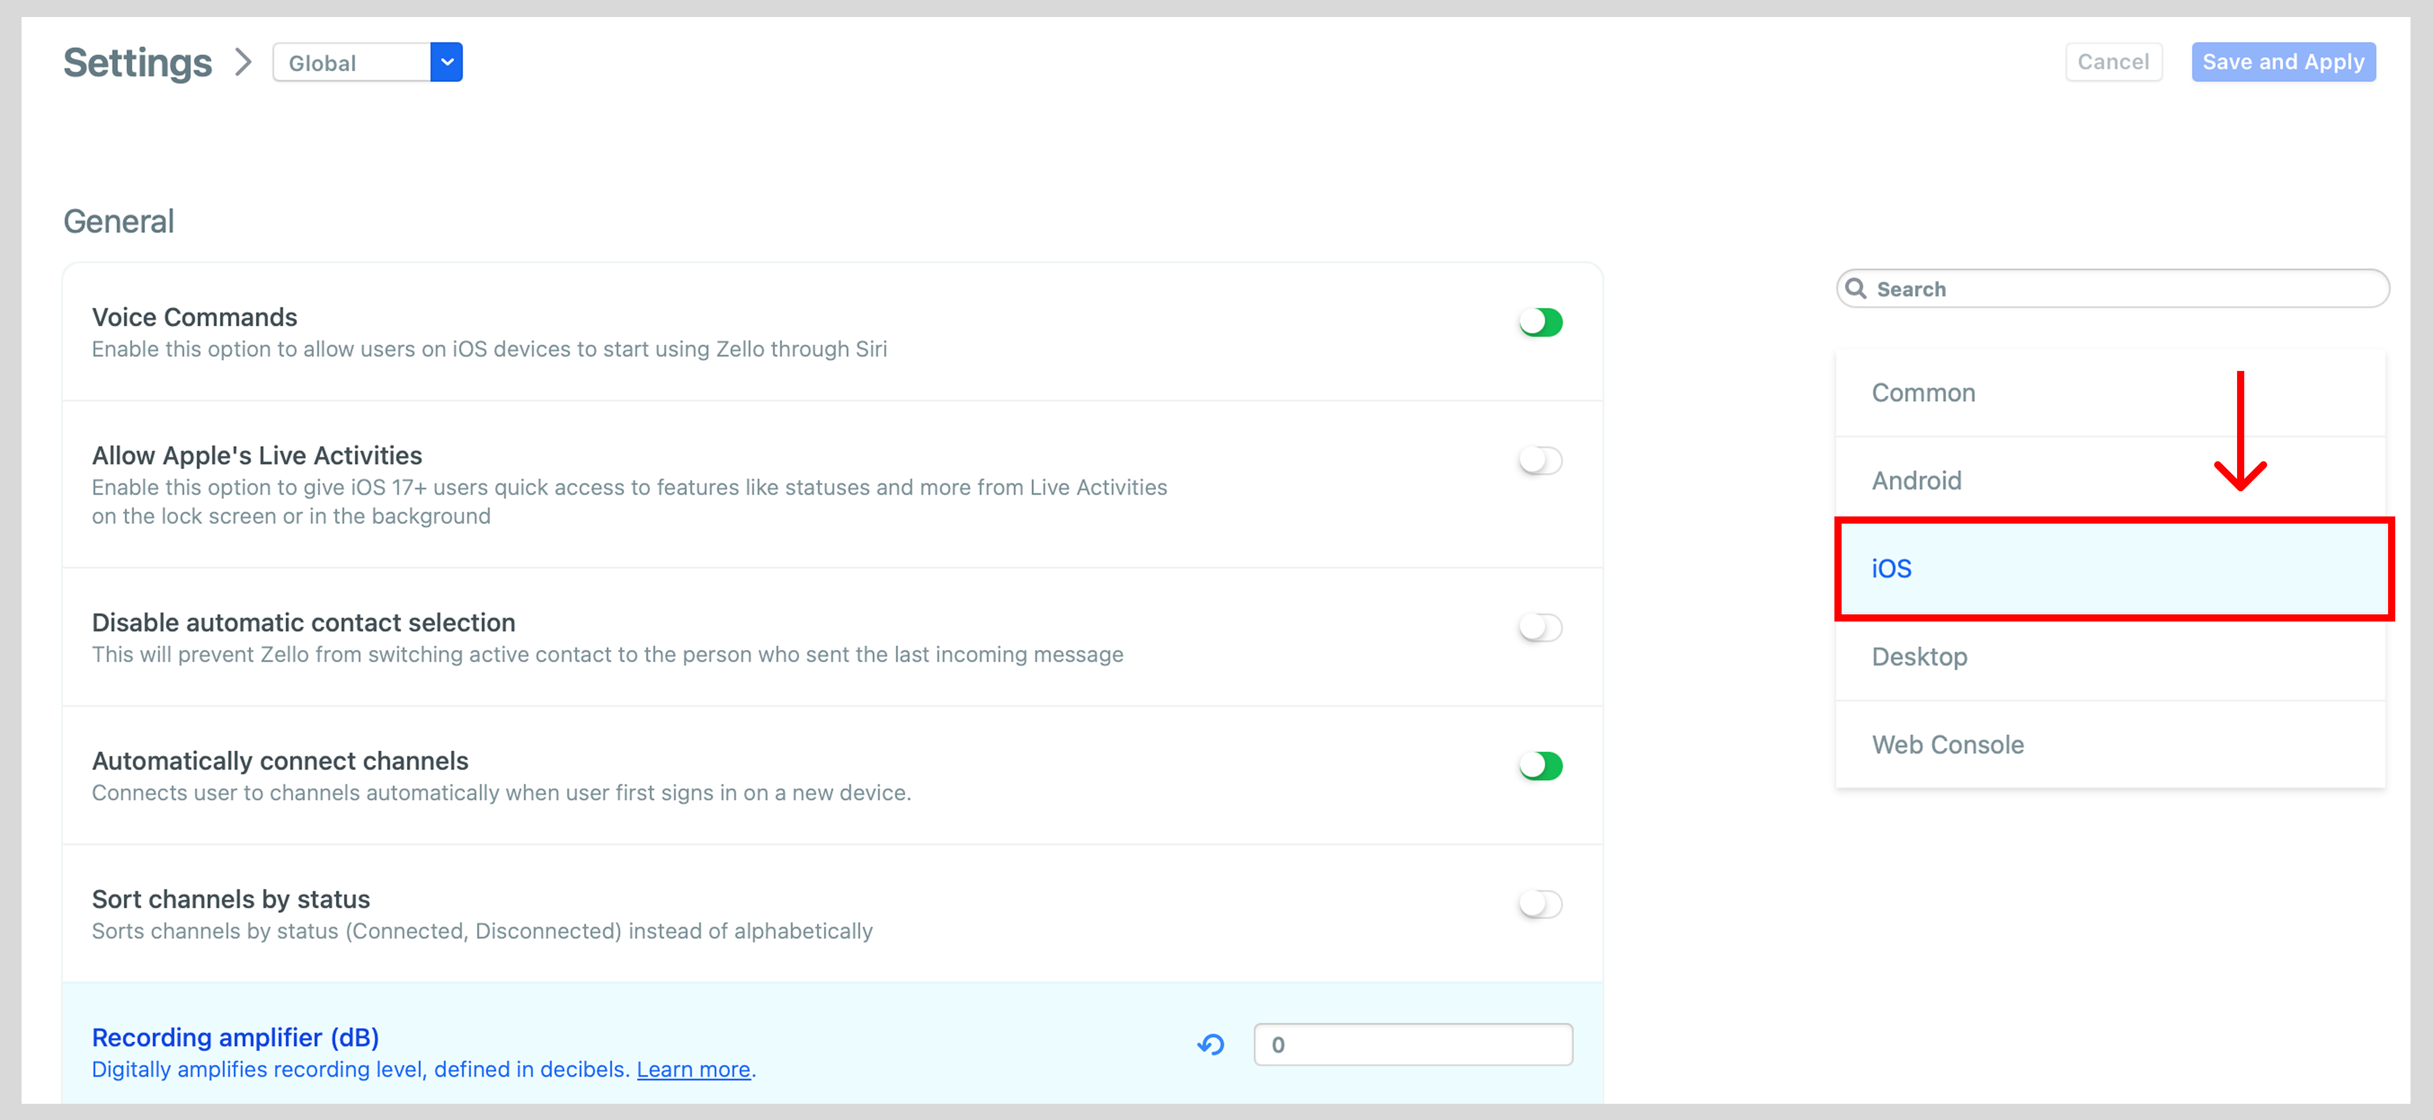Click the Recording amplifier (dB) title
Viewport: 2433px width, 1120px height.
pyautogui.click(x=235, y=1038)
